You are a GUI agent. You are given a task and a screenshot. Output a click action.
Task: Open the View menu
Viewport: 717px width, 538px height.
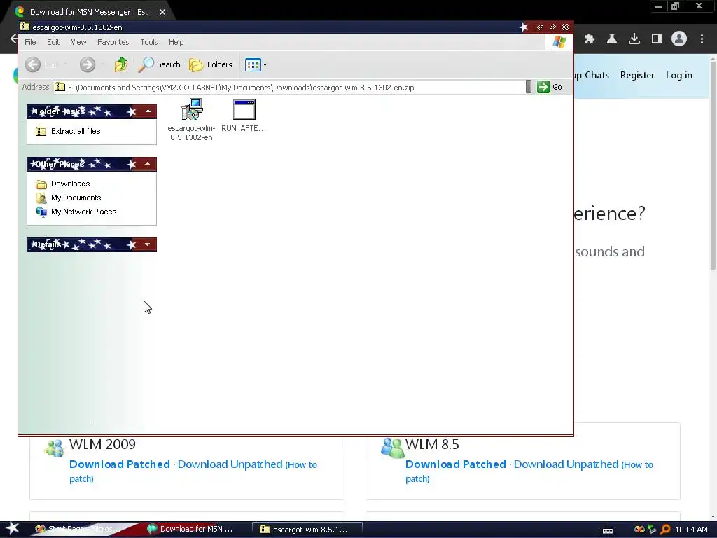click(x=78, y=42)
